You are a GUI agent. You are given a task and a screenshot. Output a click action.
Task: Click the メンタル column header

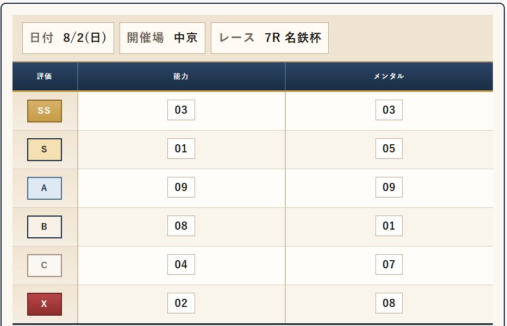389,76
